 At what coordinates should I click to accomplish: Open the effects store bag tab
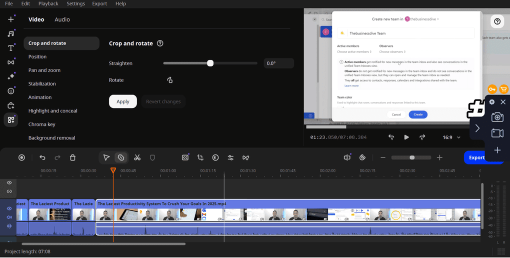point(10,105)
